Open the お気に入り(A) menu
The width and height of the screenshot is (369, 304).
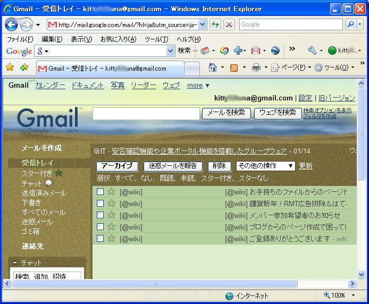119,39
